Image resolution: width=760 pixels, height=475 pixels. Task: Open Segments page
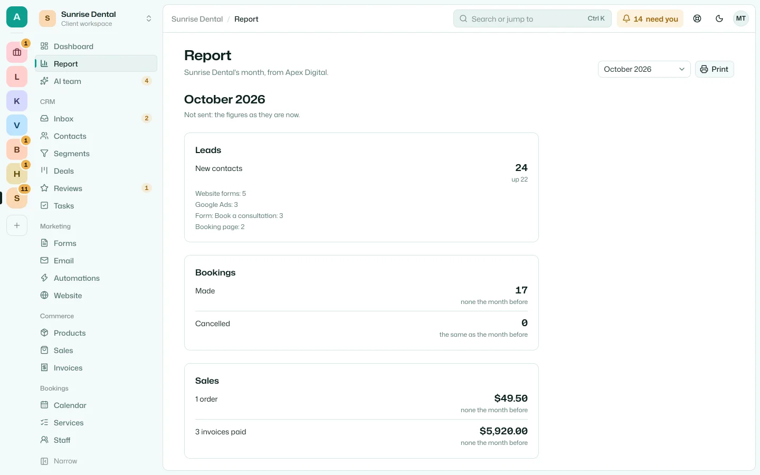coord(96,154)
